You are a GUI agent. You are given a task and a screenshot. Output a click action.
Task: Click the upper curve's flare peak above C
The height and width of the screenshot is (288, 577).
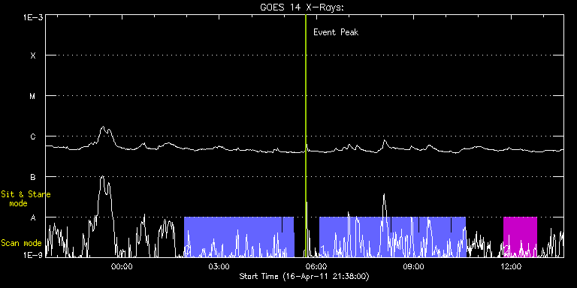[103, 127]
